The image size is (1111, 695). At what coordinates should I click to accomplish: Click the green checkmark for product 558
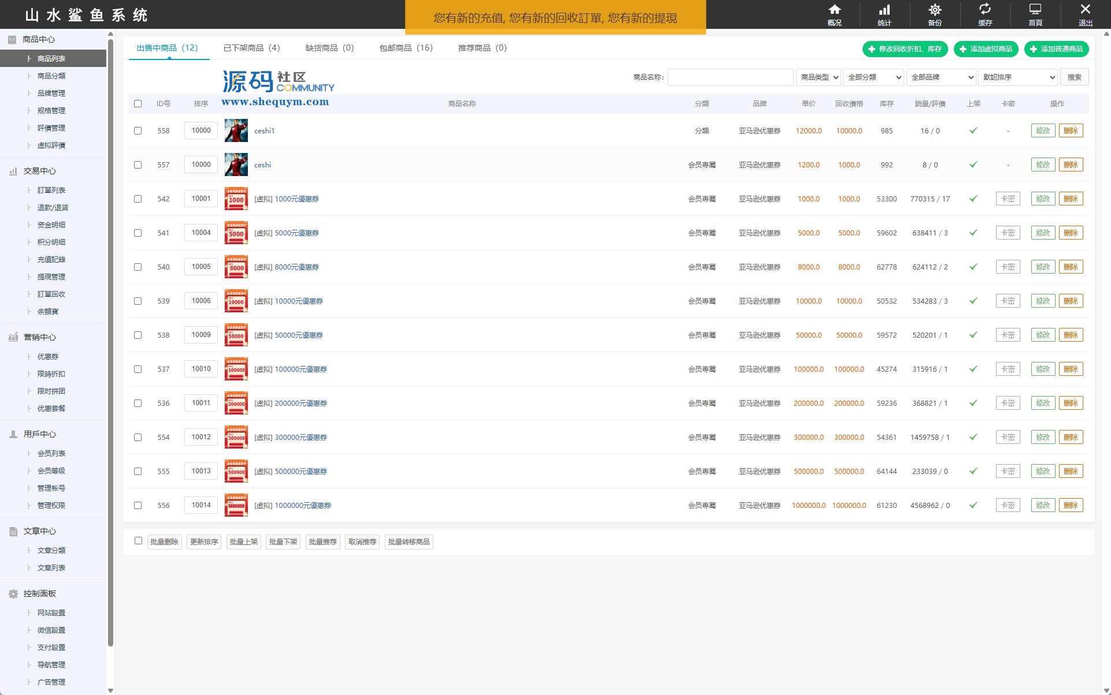(973, 130)
